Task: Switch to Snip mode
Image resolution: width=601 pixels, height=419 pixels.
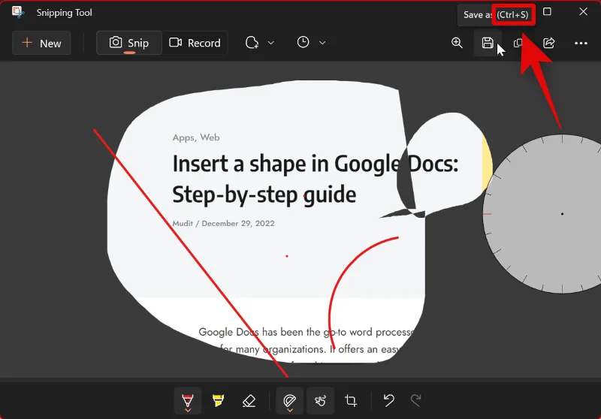Action: point(128,43)
